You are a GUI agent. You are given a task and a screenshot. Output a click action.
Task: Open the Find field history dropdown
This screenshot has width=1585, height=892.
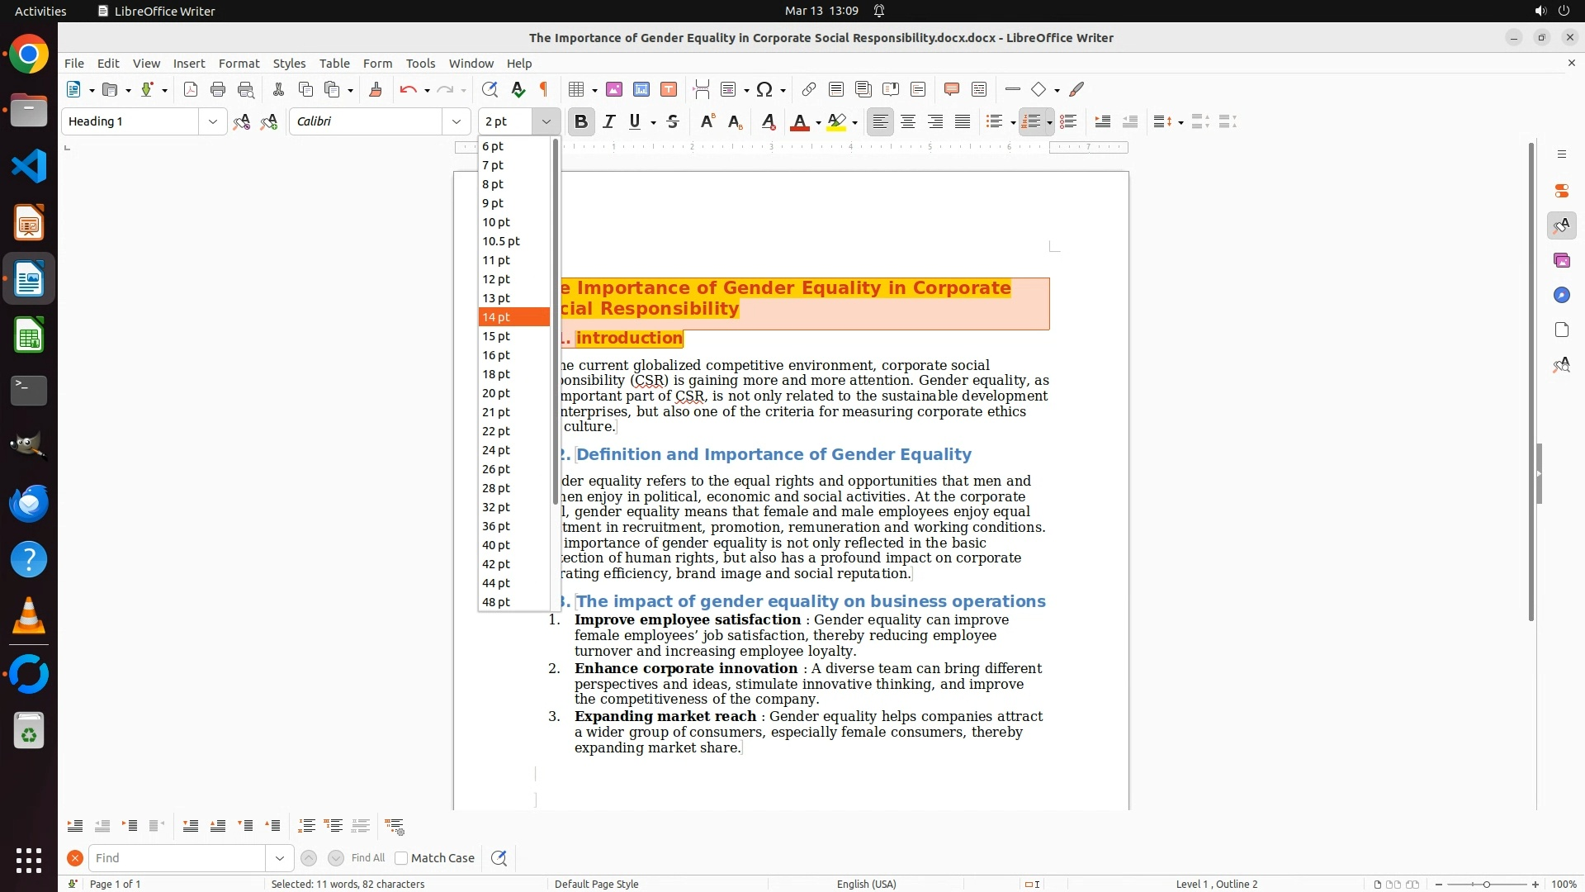point(279,858)
